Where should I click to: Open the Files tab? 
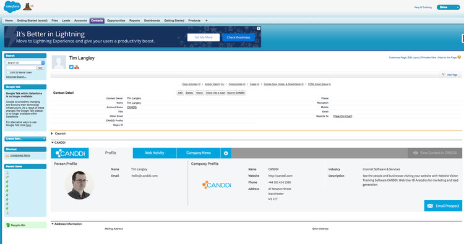click(54, 20)
